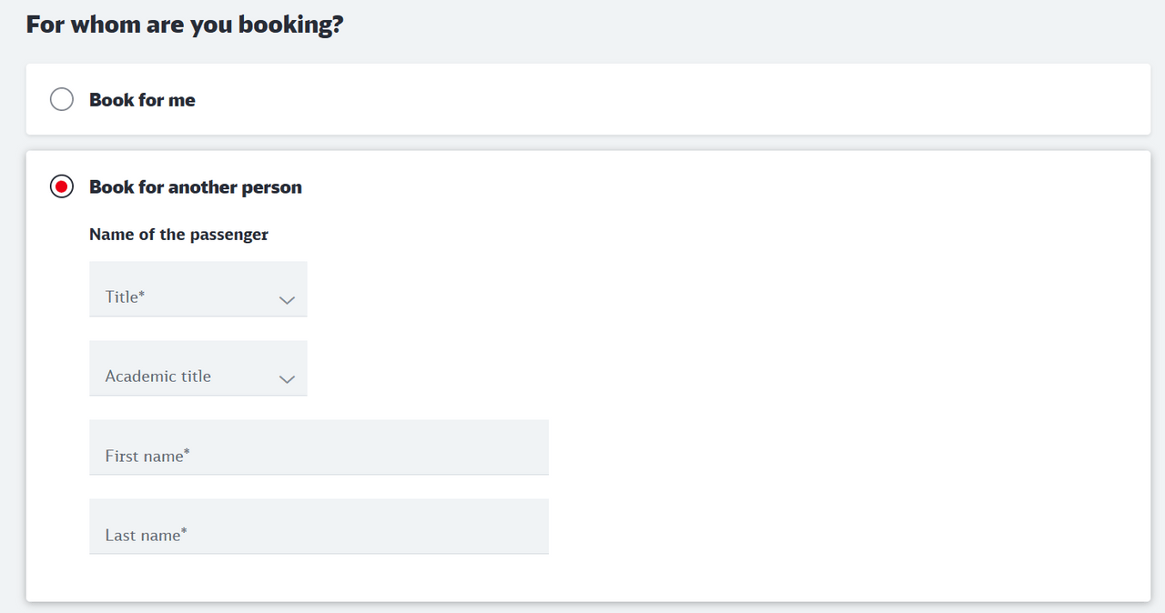The height and width of the screenshot is (613, 1165).
Task: Click the 'For whom are you booking?' heading
Action: click(x=185, y=25)
